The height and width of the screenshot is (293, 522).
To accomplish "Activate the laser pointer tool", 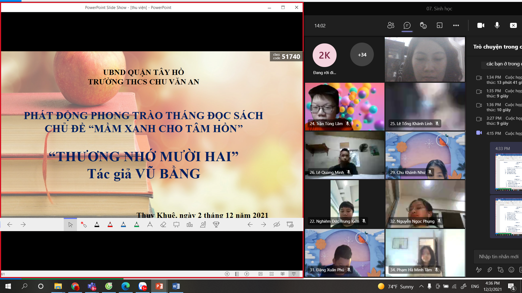I will [83, 225].
